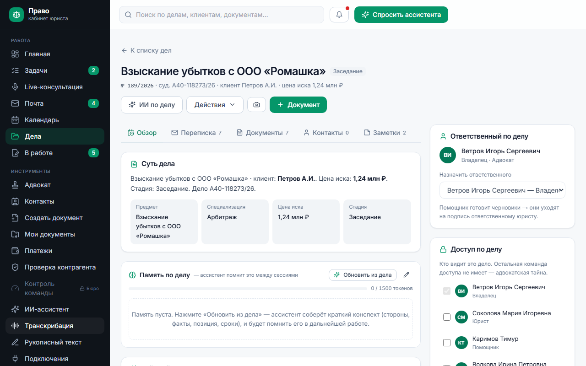Open Рукописный текст tool
The image size is (586, 366).
pyautogui.click(x=55, y=342)
